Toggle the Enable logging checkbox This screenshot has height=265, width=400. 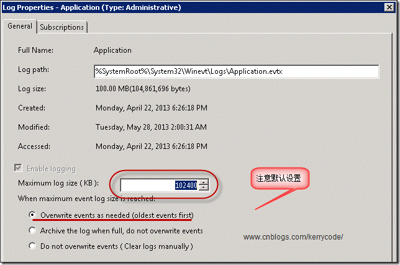pyautogui.click(x=18, y=168)
